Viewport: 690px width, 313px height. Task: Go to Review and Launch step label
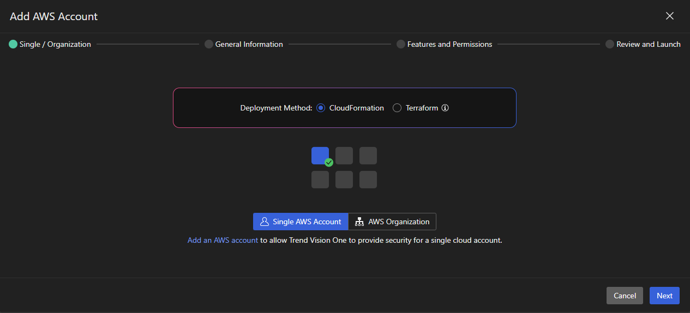648,44
